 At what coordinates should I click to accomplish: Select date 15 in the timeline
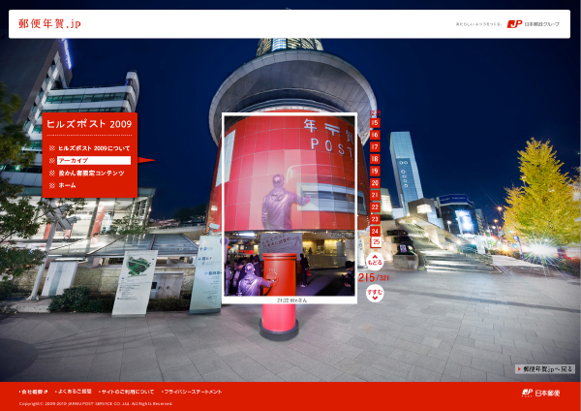[375, 123]
